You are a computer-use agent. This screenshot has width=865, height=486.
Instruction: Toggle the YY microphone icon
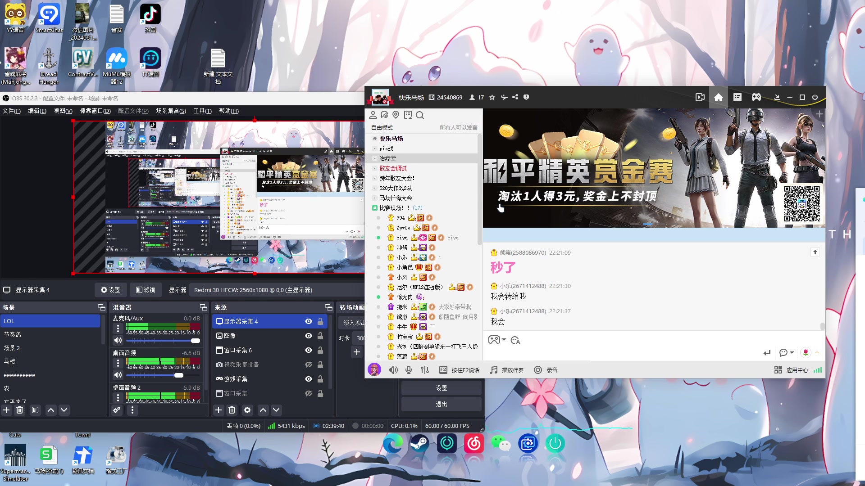click(x=409, y=370)
